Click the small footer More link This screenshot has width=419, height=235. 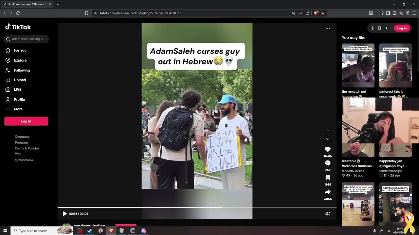(18, 153)
